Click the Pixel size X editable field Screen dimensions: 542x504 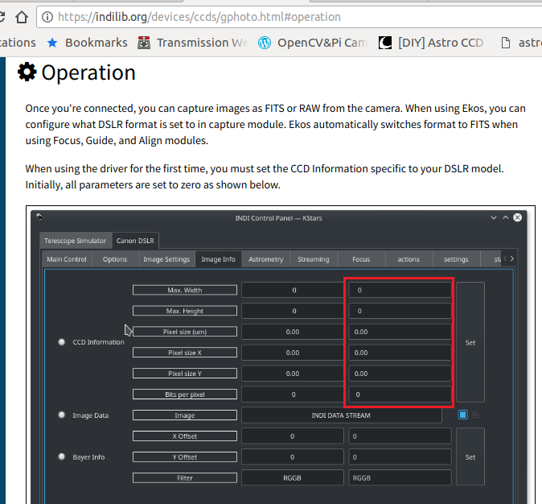pos(400,353)
